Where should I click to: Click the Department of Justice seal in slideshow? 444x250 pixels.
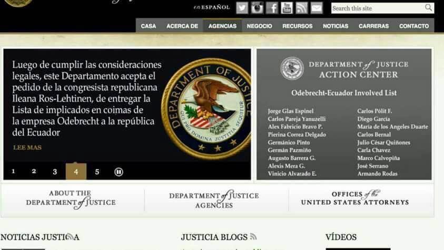tap(206, 108)
